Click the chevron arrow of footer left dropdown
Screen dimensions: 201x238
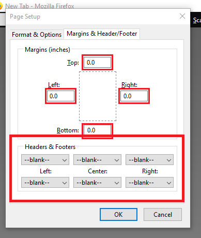(x=65, y=183)
